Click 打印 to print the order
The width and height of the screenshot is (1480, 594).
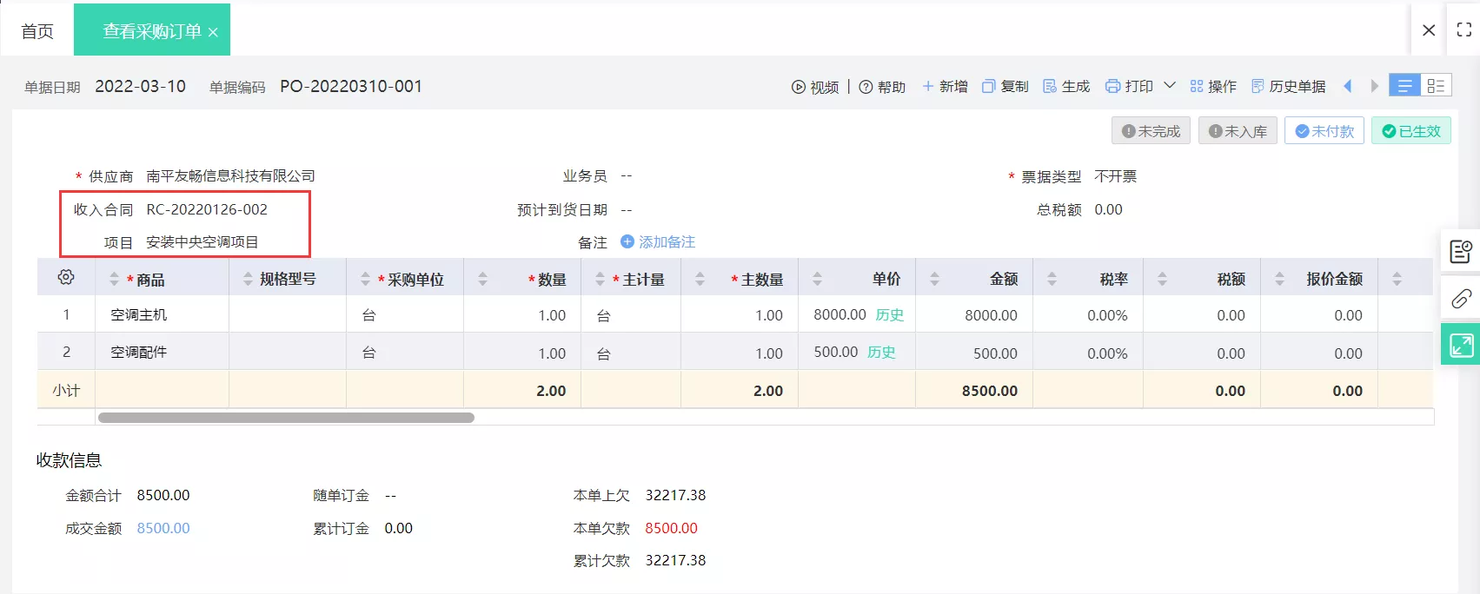(x=1129, y=86)
